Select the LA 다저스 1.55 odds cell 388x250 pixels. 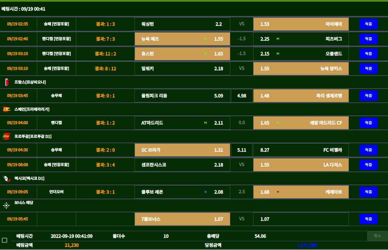click(x=301, y=165)
